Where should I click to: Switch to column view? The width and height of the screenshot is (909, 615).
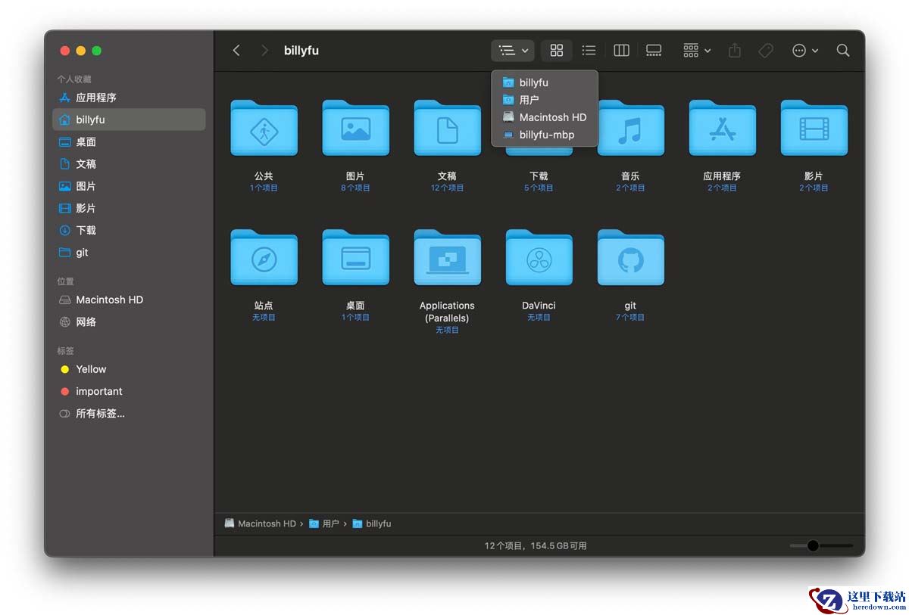(x=621, y=51)
